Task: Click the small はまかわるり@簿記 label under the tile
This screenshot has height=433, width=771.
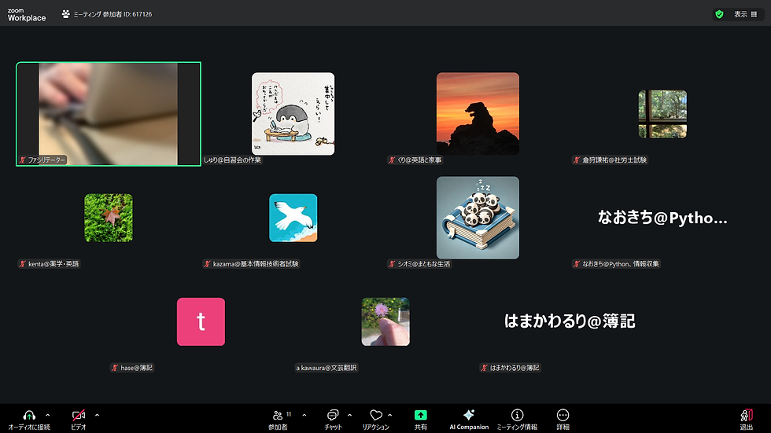Action: pos(511,368)
